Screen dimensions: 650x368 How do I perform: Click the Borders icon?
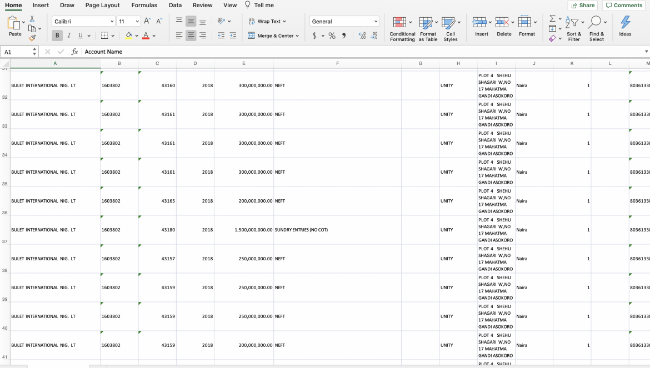(x=104, y=36)
